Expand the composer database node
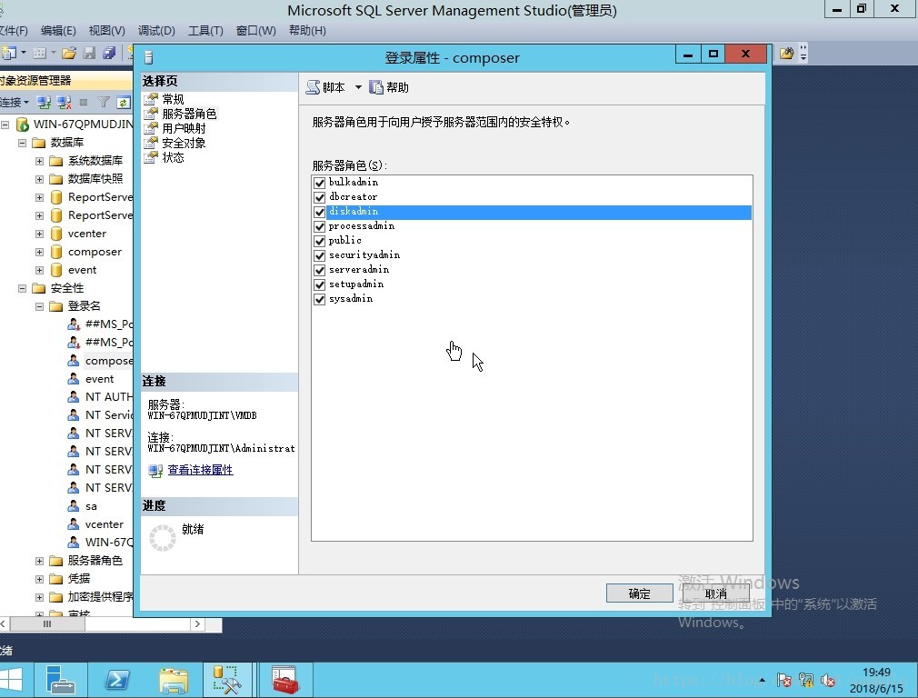The width and height of the screenshot is (918, 698). (x=39, y=253)
